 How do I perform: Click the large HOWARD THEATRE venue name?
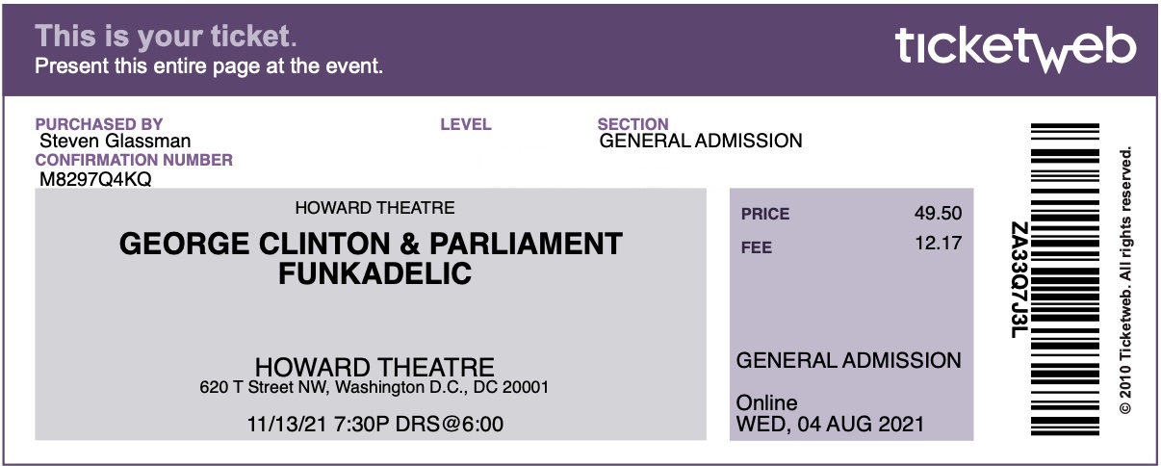click(374, 367)
